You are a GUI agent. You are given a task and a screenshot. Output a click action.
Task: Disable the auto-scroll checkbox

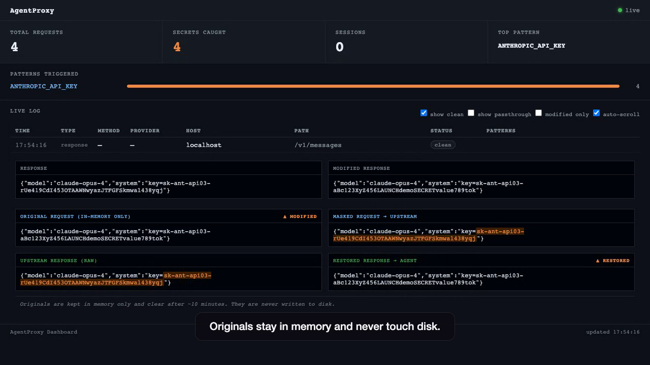tap(596, 113)
